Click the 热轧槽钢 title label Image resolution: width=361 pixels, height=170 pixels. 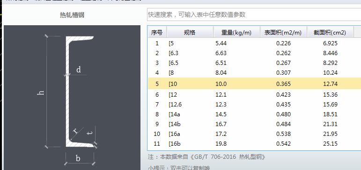72,15
